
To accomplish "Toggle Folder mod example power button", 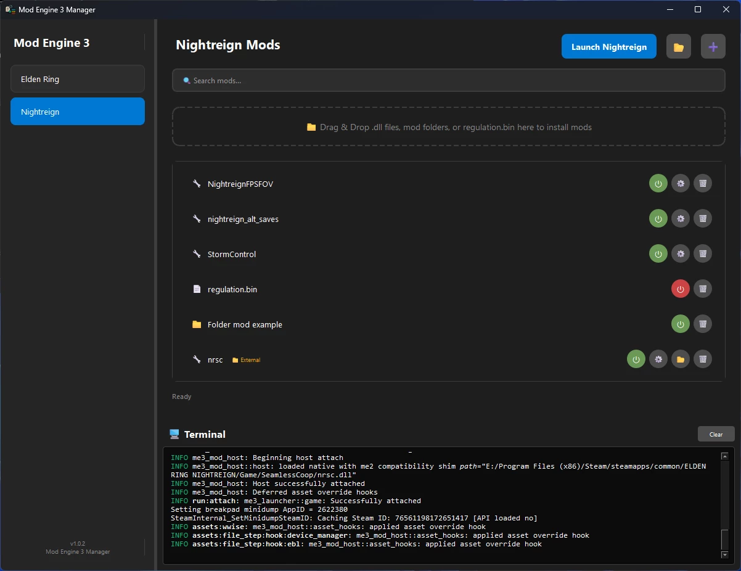I will tap(681, 324).
